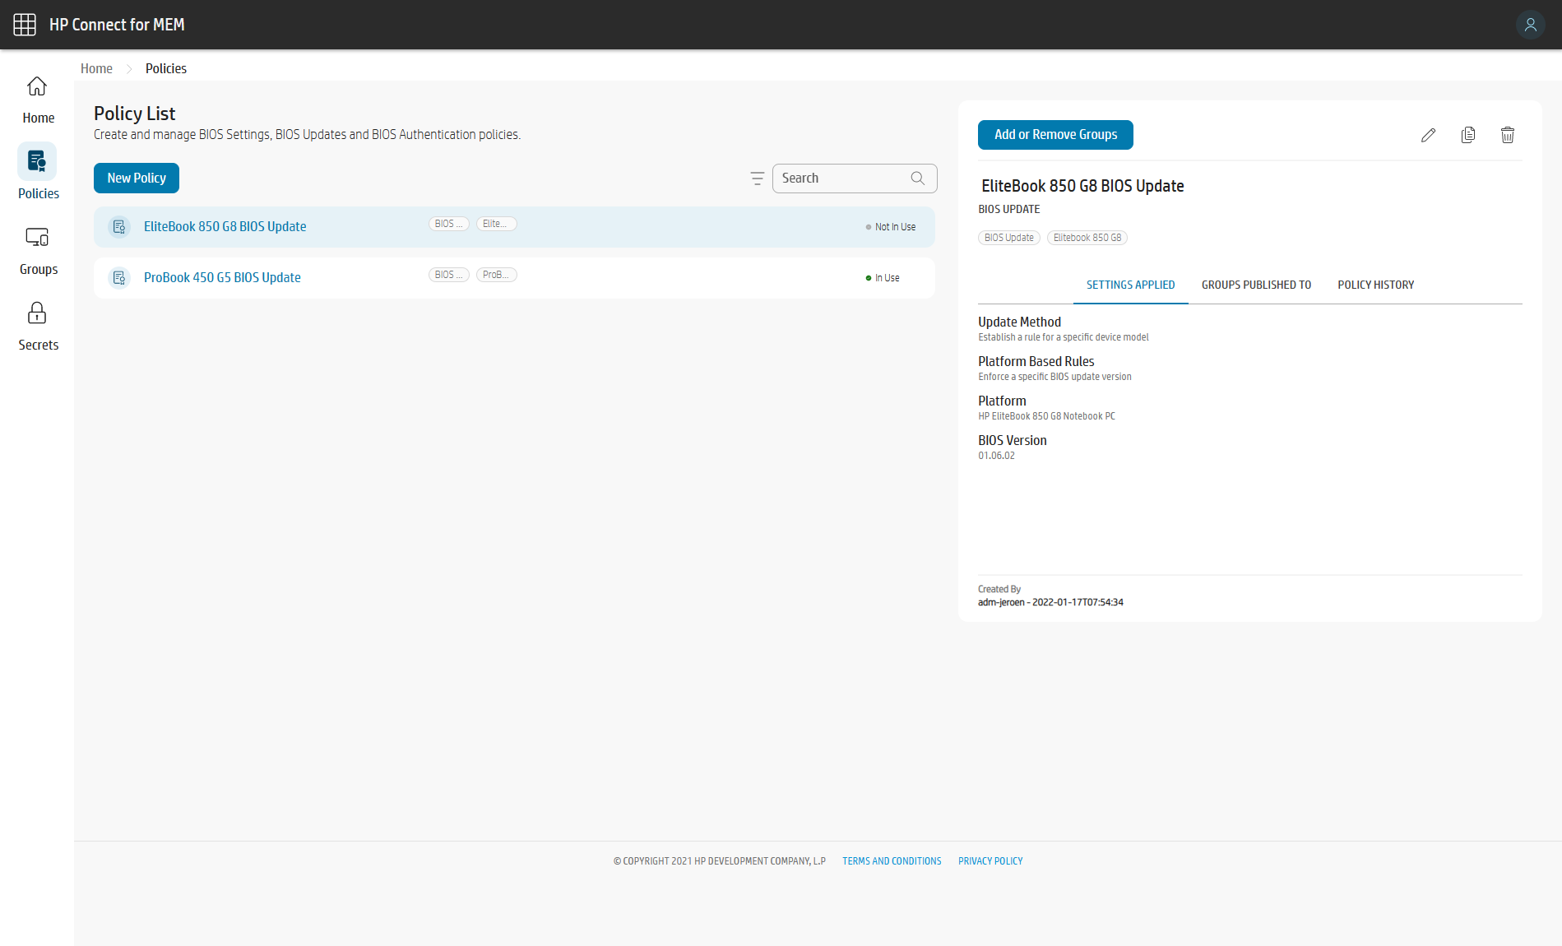Edit the EliteBook 850 G8 policy

1428,135
